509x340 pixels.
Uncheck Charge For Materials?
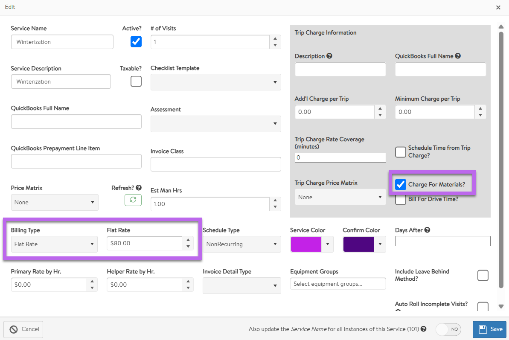tap(401, 185)
